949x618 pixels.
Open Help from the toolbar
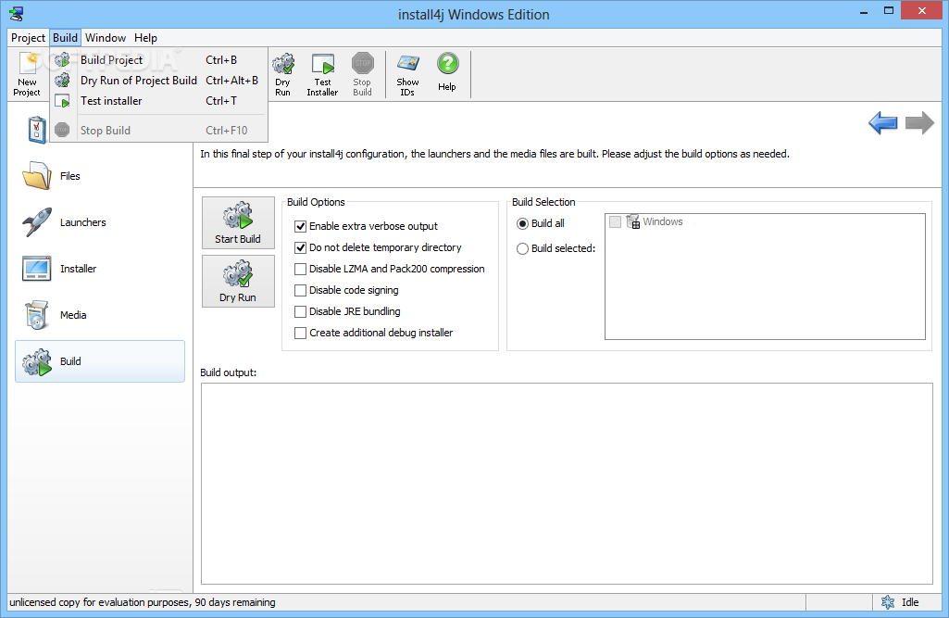click(x=447, y=71)
